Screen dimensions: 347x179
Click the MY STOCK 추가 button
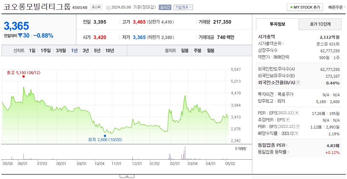(305, 7)
